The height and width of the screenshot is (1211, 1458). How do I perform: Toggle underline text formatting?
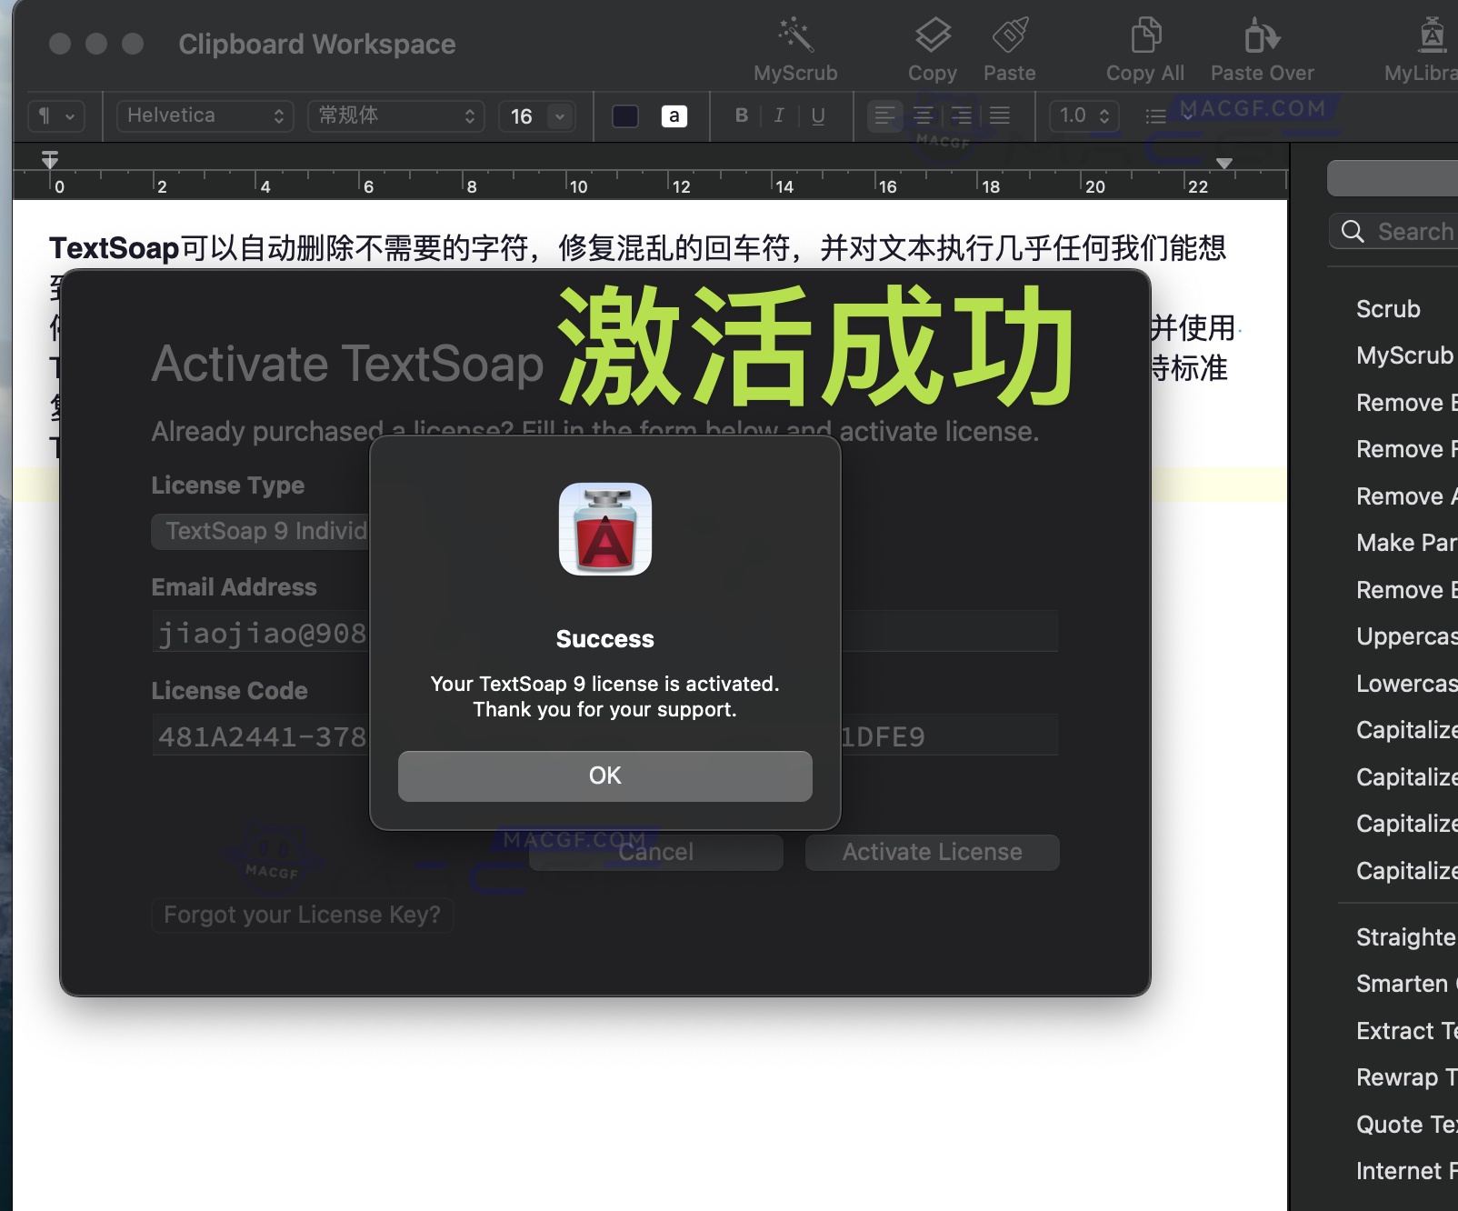(x=817, y=115)
